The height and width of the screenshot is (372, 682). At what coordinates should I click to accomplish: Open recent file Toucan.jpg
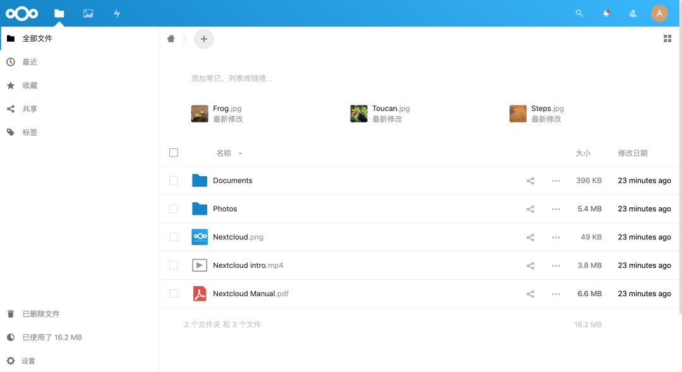pyautogui.click(x=380, y=114)
